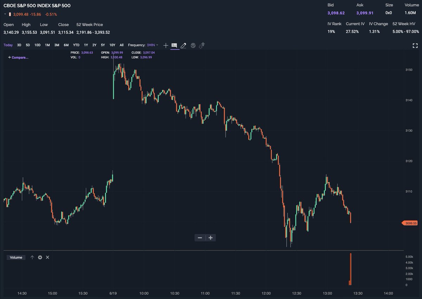Image resolution: width=422 pixels, height=299 pixels.
Task: Click the greyed checkmark circle icon
Action: point(193,45)
